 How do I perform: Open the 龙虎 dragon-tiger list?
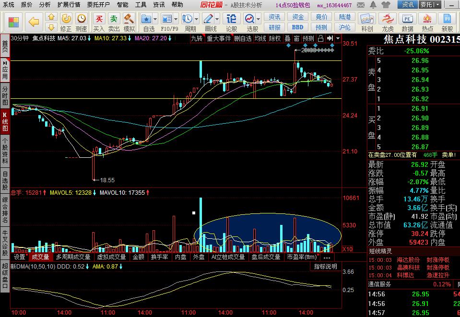388,22
